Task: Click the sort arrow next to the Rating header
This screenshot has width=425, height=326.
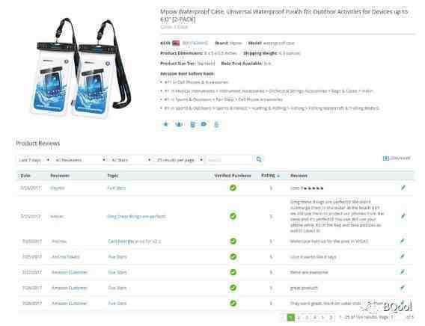Action: click(x=278, y=176)
